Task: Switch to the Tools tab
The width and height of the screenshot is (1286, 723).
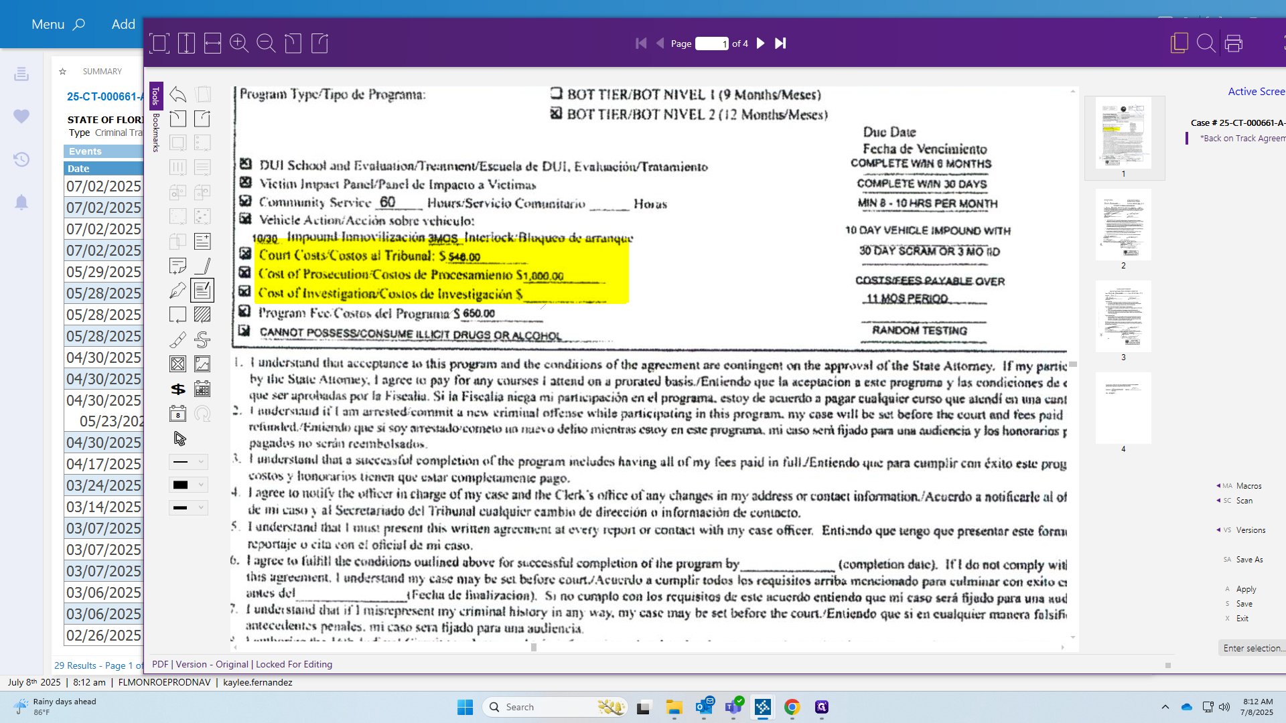Action: pos(155,96)
